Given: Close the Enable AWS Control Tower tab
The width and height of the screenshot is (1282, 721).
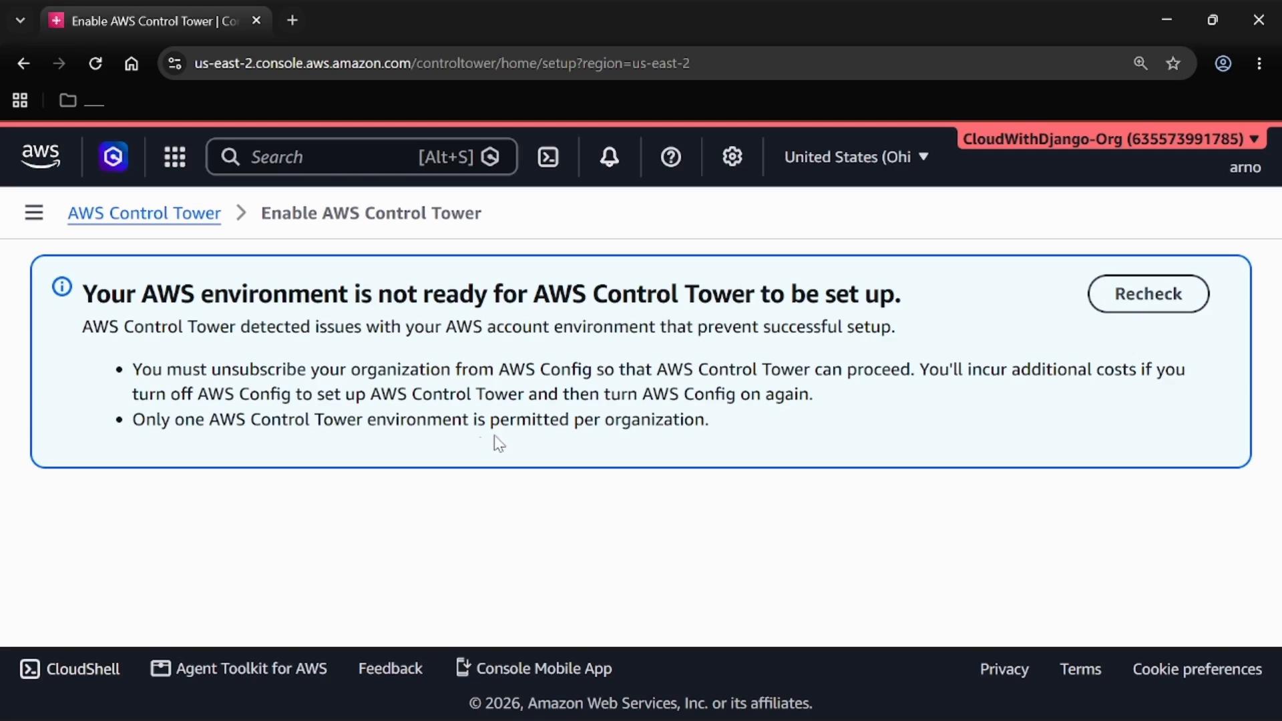Looking at the screenshot, I should tap(256, 21).
